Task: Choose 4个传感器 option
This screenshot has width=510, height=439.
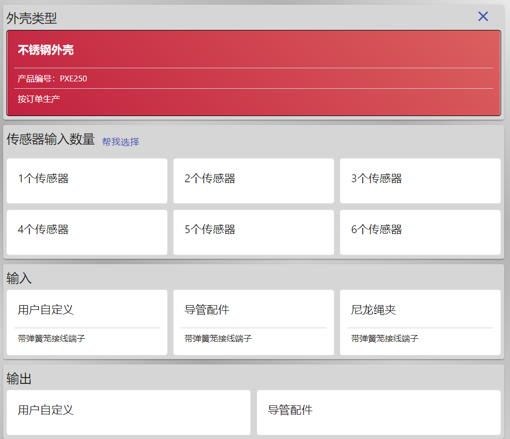Action: click(87, 232)
